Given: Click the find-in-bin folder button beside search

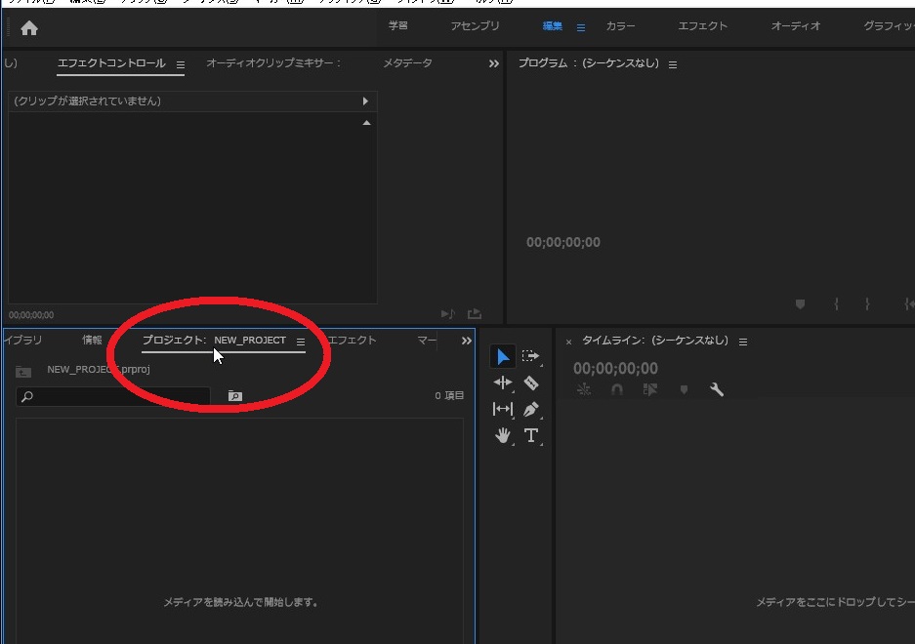Looking at the screenshot, I should point(234,396).
